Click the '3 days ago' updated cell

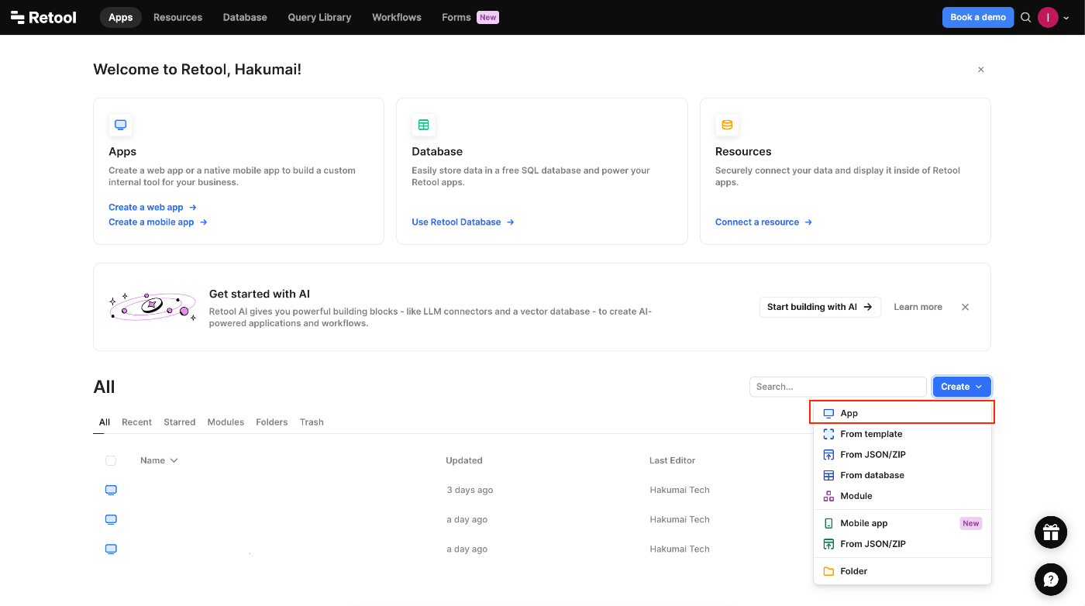[470, 490]
